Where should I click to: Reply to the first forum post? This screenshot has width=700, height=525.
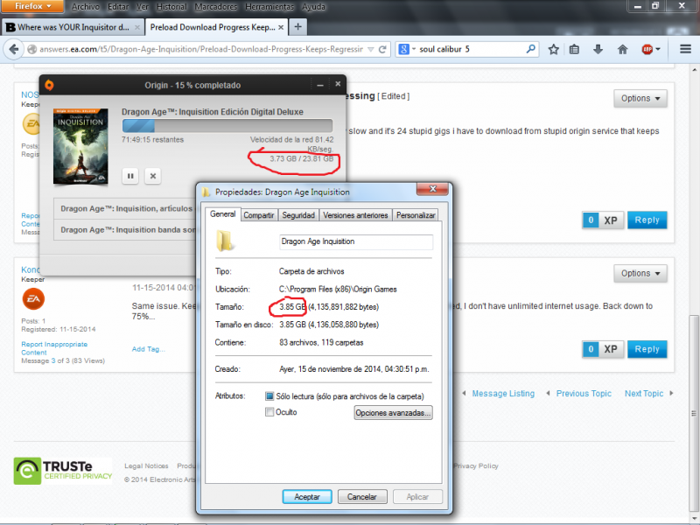click(647, 220)
